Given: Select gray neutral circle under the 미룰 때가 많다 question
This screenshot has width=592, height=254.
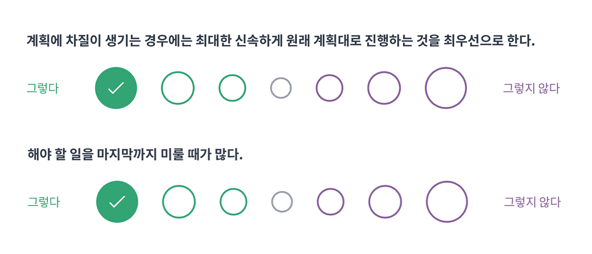Looking at the screenshot, I should (x=282, y=202).
